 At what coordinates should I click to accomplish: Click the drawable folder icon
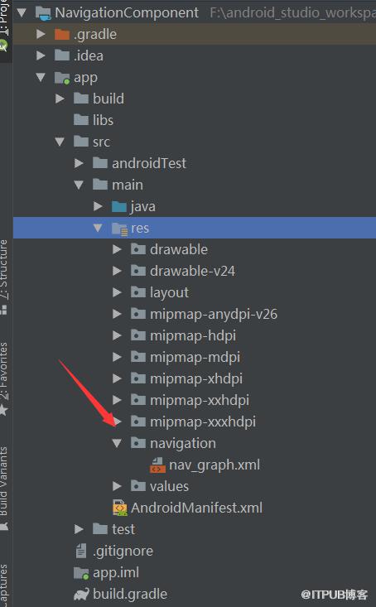tap(137, 249)
